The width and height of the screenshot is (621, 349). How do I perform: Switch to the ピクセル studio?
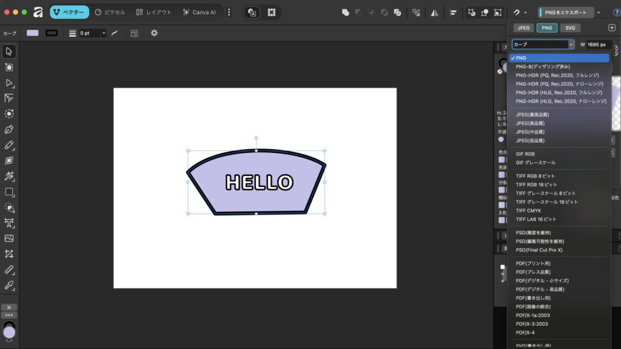click(110, 12)
